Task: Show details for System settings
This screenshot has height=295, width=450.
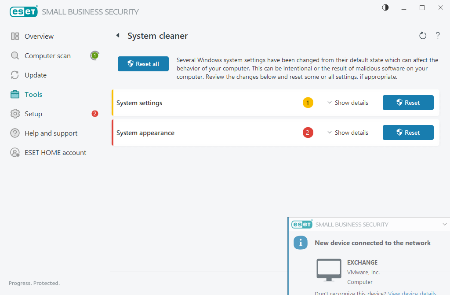Action: (x=348, y=103)
